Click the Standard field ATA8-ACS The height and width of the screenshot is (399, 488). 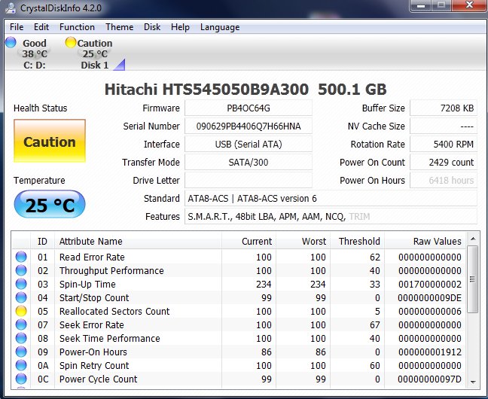pos(331,198)
